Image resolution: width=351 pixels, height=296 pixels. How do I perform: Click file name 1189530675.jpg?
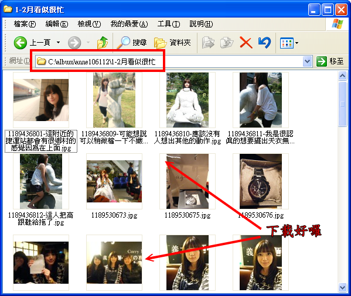pos(188,215)
